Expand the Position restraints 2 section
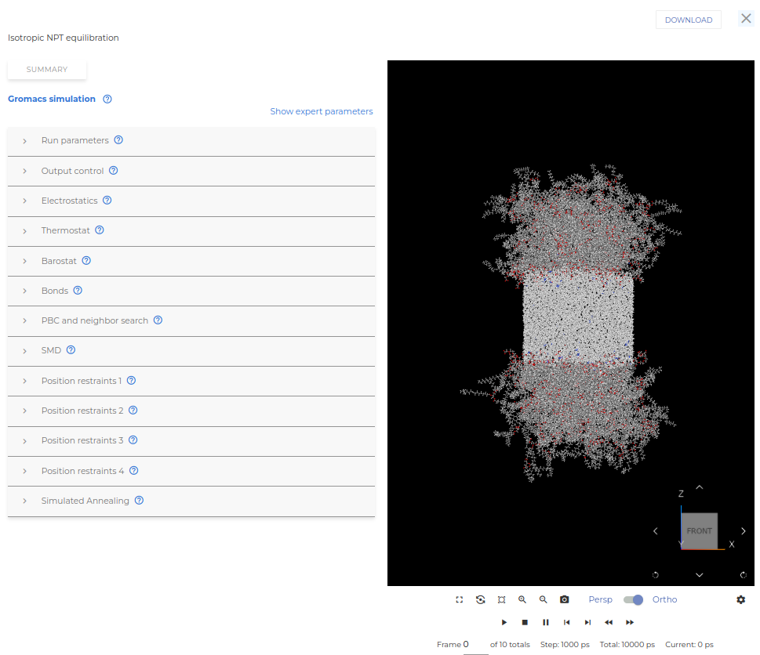The width and height of the screenshot is (760, 655). tap(82, 411)
